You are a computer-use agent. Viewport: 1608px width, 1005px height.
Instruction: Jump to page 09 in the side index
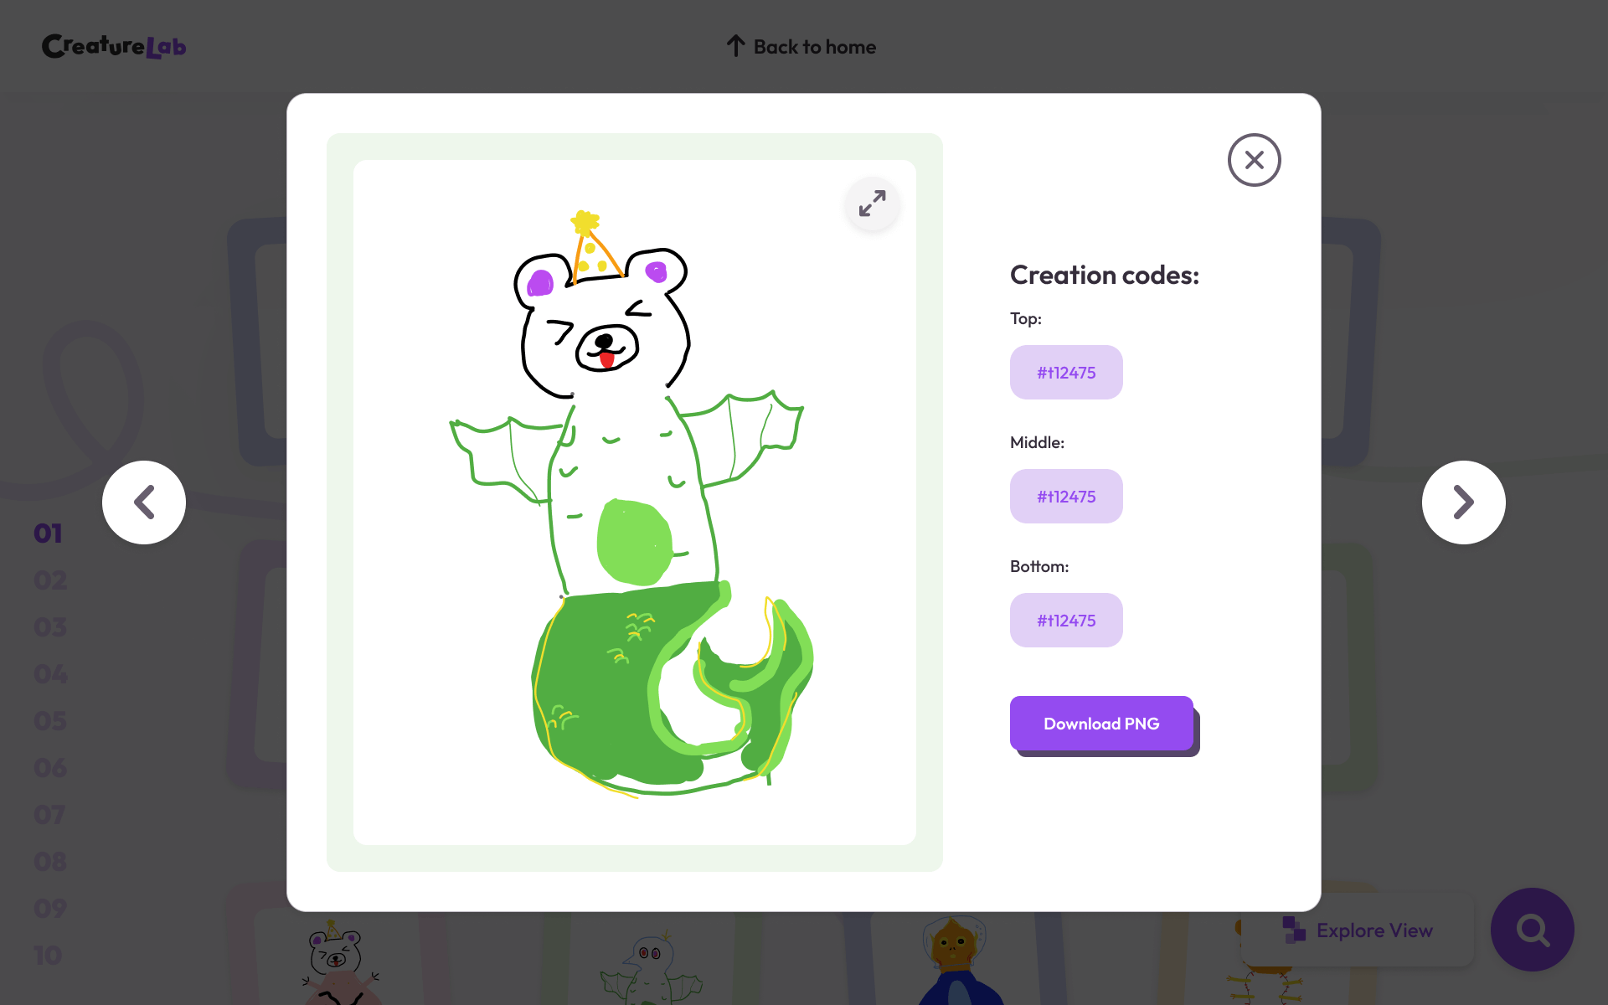50,909
